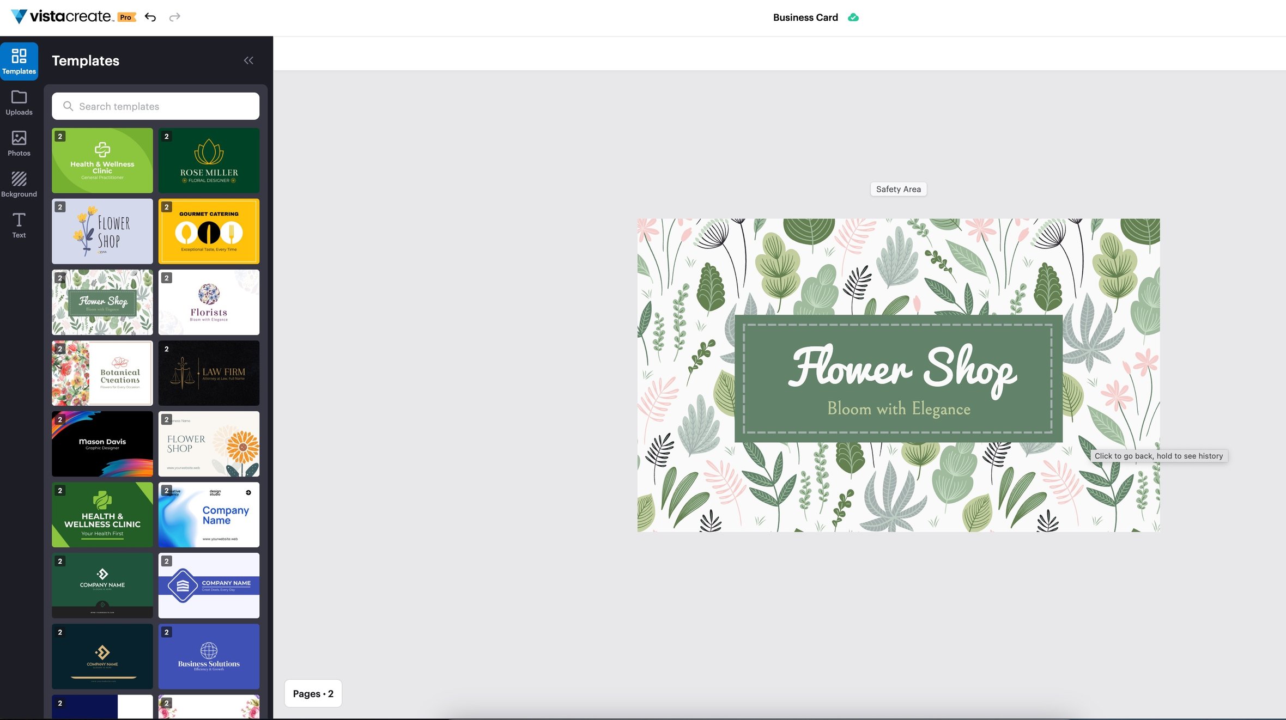Select the dark green Health & Wellness Clinic template
Screen dimensions: 1286x720
pyautogui.click(x=102, y=515)
